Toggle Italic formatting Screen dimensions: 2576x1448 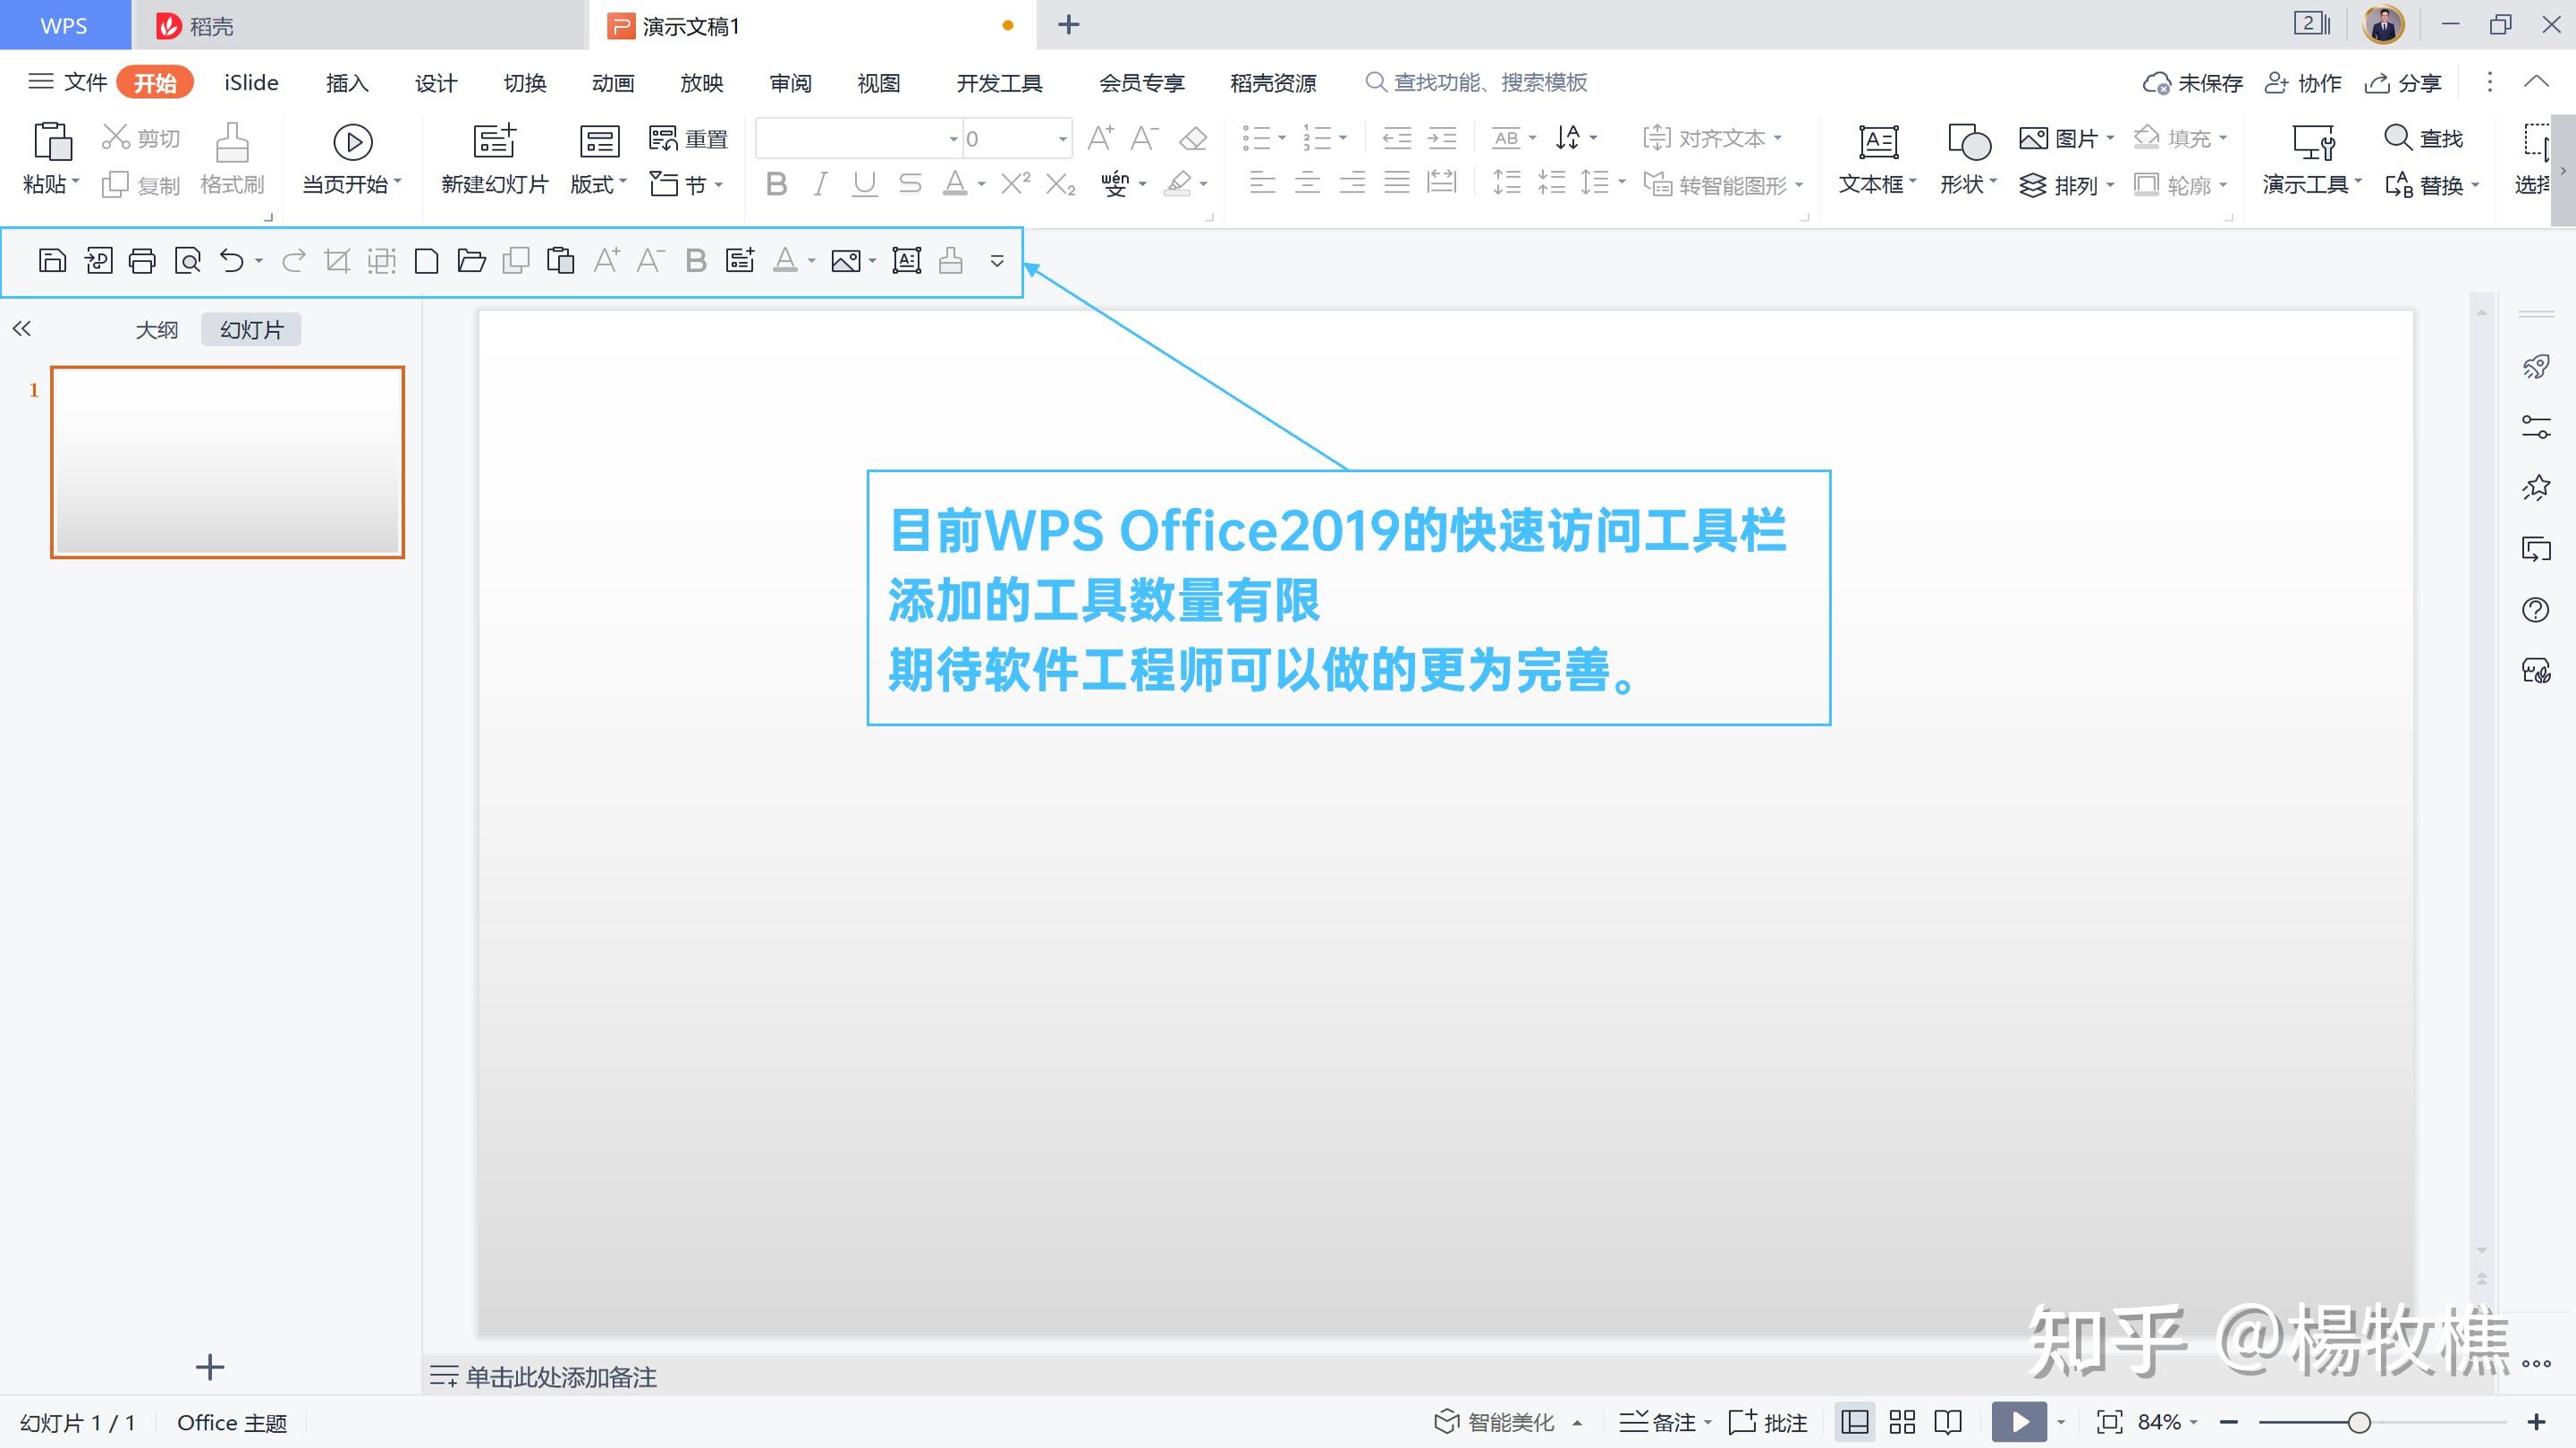pos(819,184)
